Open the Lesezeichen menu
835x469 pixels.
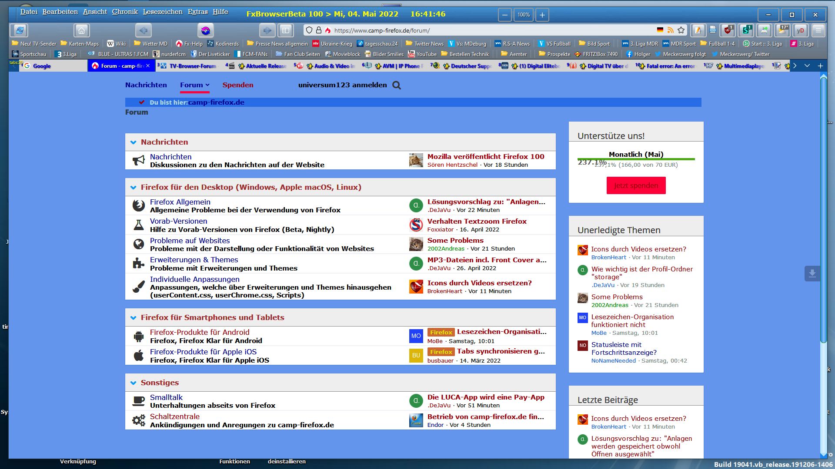pos(163,12)
